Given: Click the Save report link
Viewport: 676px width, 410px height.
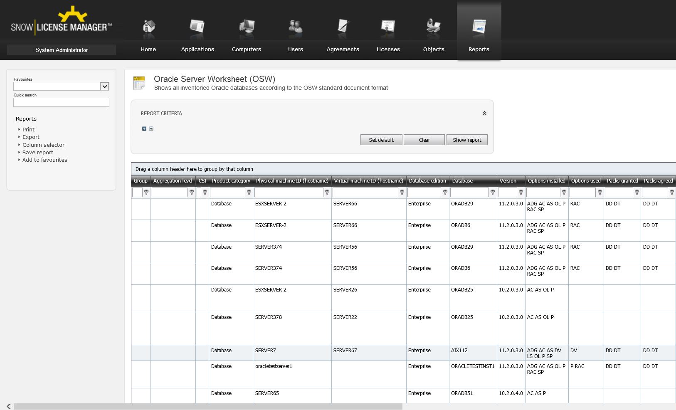Looking at the screenshot, I should pyautogui.click(x=38, y=153).
